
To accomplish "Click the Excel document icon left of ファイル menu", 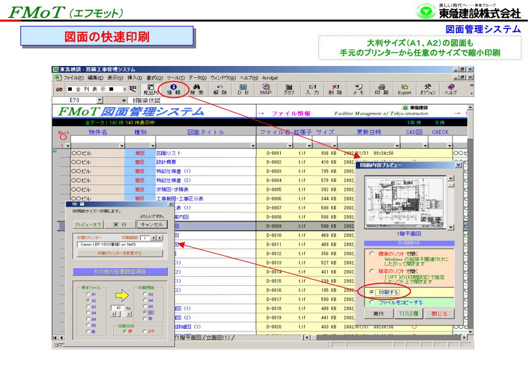I will tap(58, 78).
